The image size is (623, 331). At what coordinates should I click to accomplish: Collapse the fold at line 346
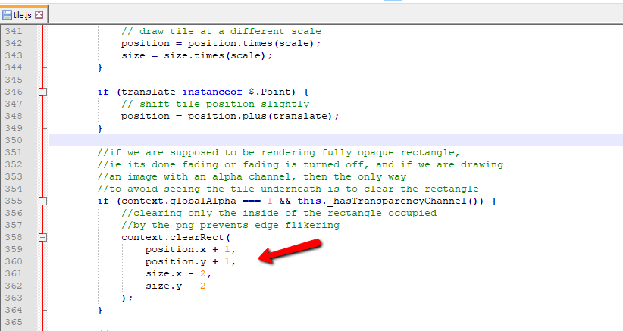click(43, 92)
